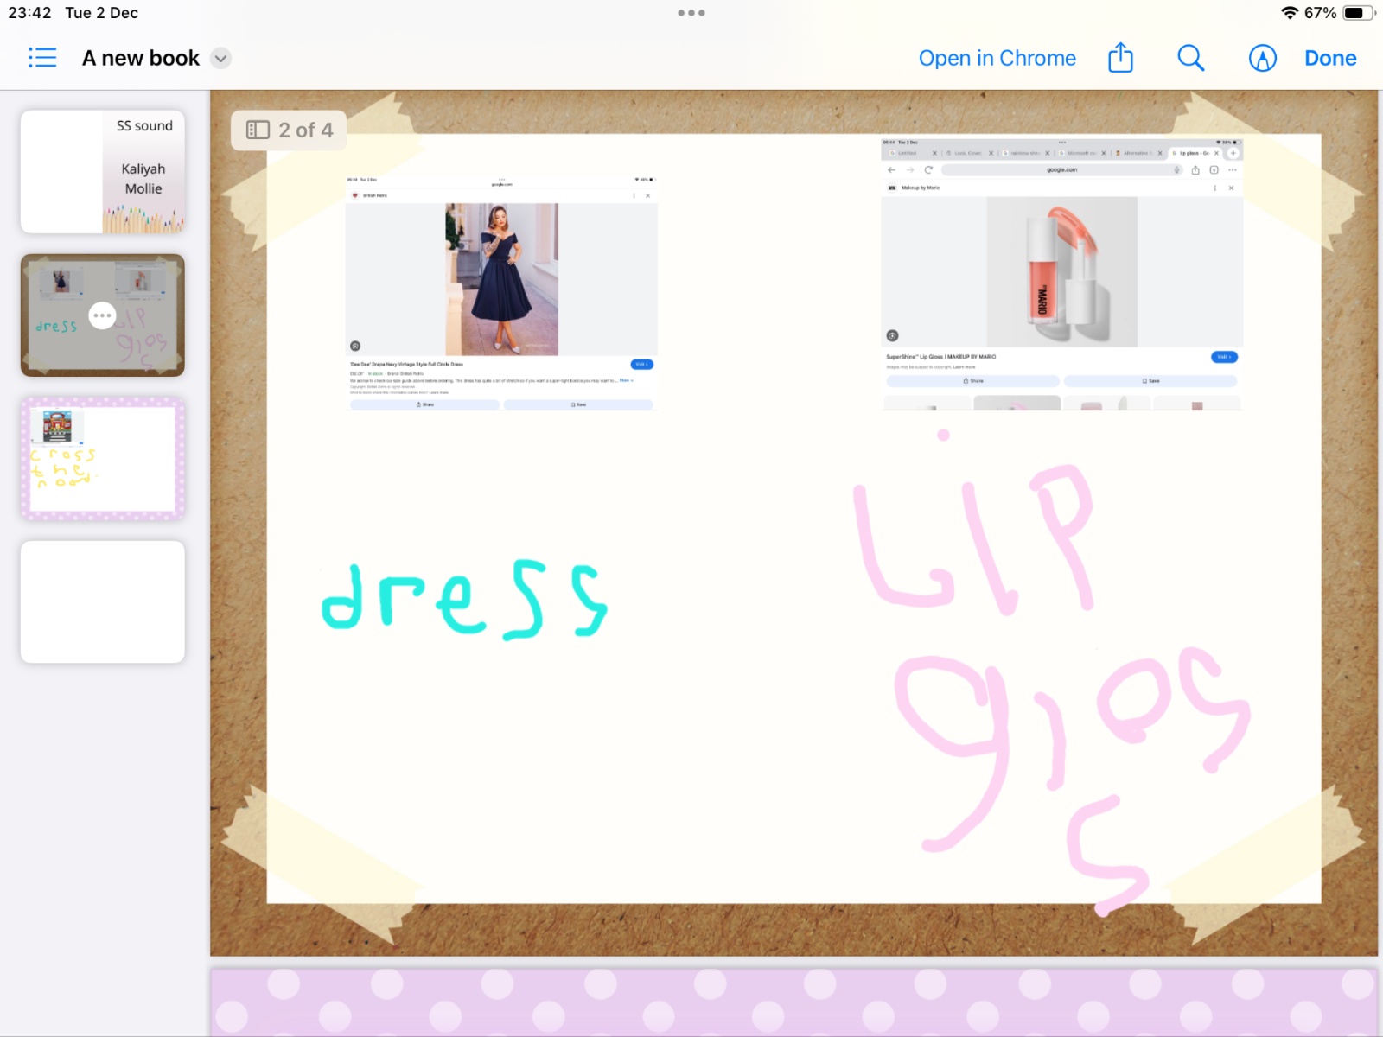Select the 'SS sound' cover page thumbnail
The image size is (1383, 1037).
[x=103, y=171]
